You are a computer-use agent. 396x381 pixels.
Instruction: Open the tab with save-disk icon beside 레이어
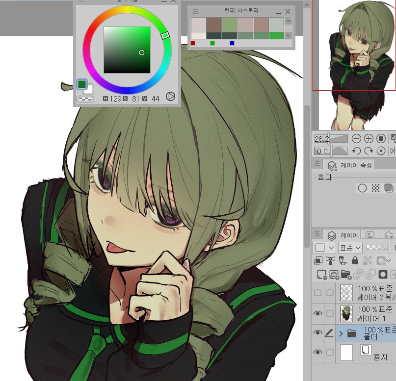click(x=370, y=235)
